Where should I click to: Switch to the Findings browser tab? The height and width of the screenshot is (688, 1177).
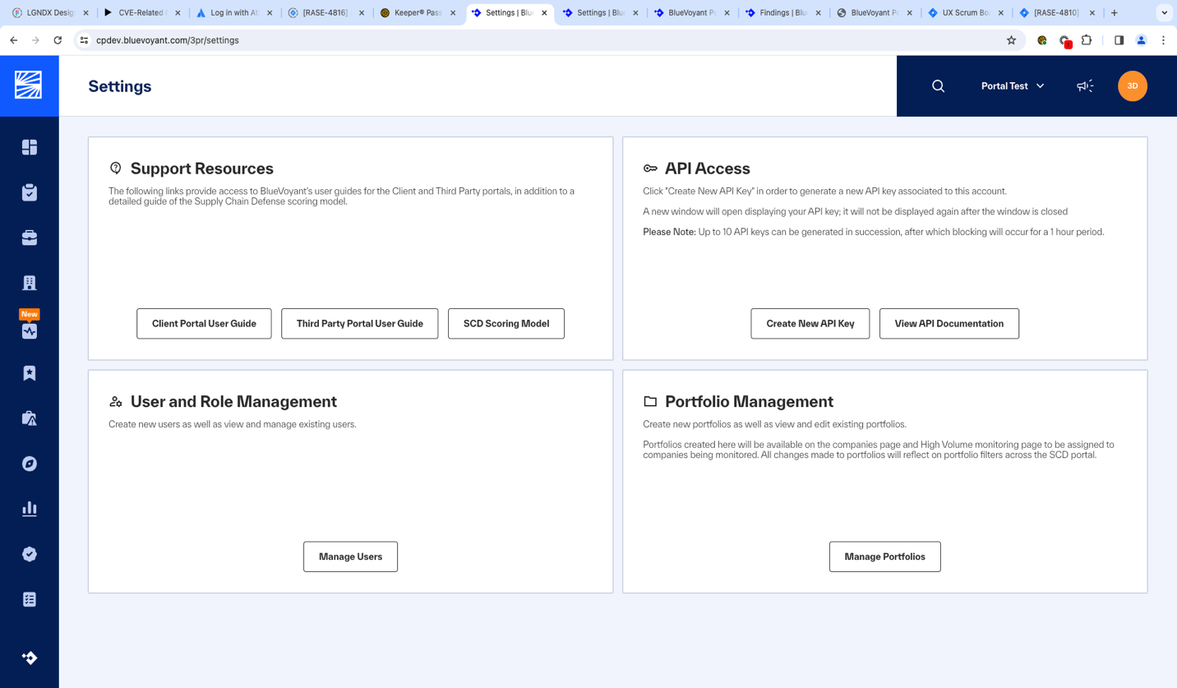click(x=783, y=13)
